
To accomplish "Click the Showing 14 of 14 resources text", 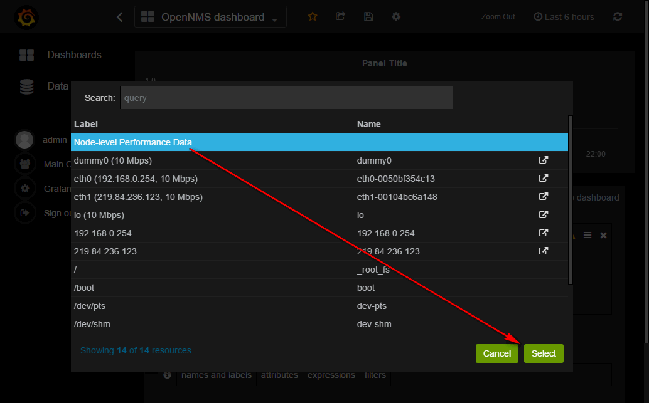I will pos(137,350).
